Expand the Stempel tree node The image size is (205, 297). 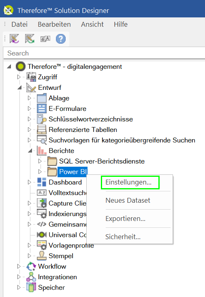click(30, 256)
